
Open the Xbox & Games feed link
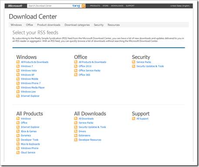tap(29, 131)
